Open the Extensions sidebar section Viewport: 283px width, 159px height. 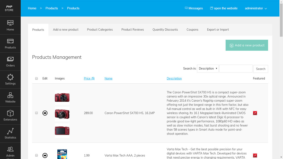(x=10, y=116)
